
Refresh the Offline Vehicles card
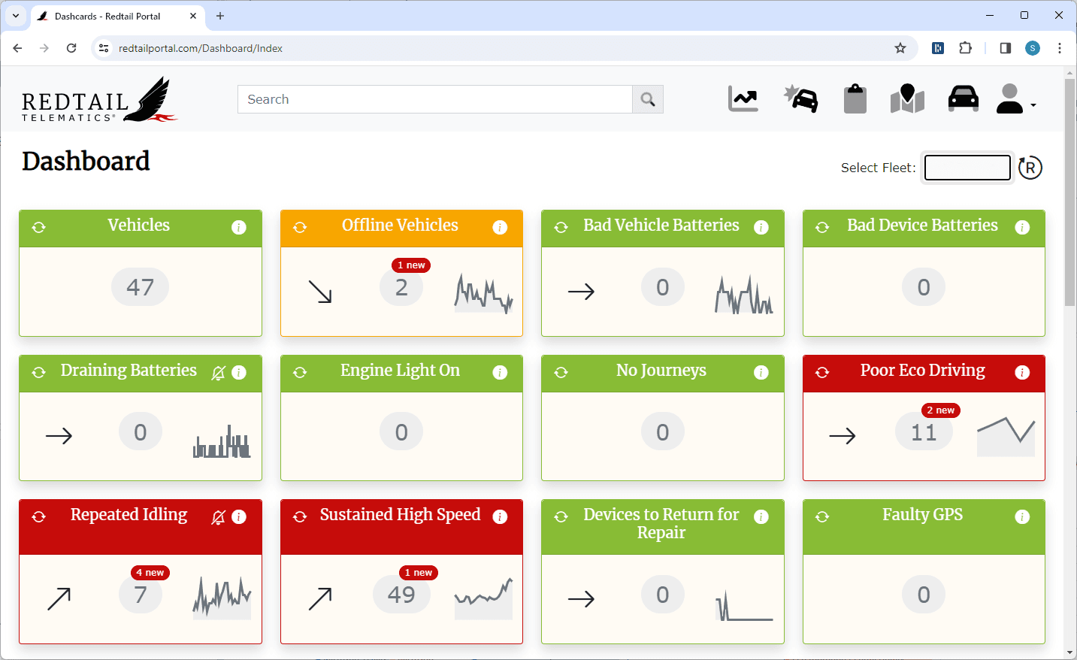click(300, 227)
